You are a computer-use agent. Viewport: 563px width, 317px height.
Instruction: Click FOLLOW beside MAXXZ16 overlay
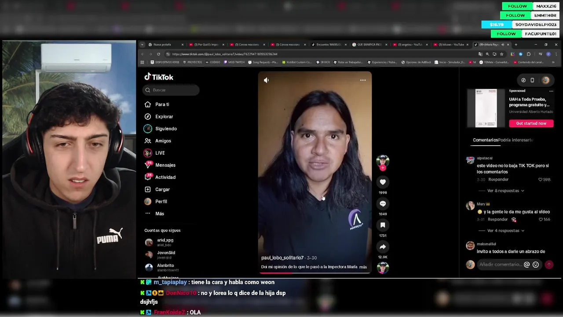[517, 6]
